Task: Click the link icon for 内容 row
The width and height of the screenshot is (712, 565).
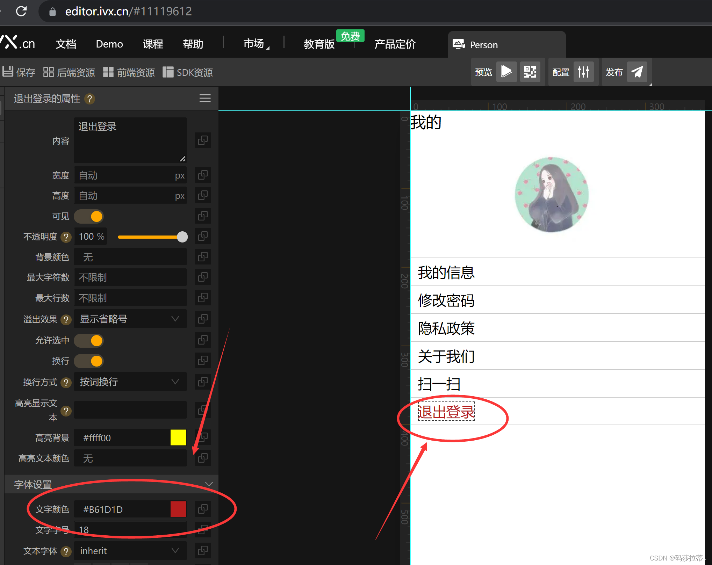Action: (x=203, y=140)
